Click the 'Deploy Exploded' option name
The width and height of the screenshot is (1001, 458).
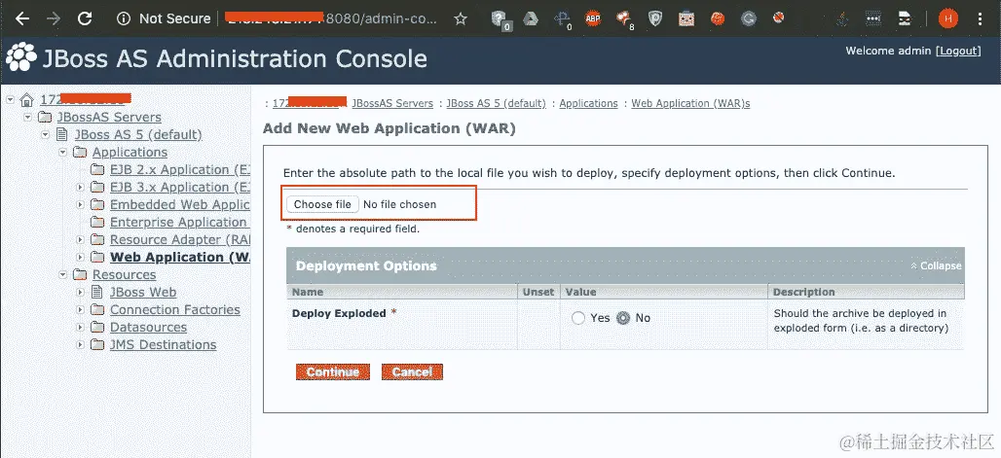point(339,313)
